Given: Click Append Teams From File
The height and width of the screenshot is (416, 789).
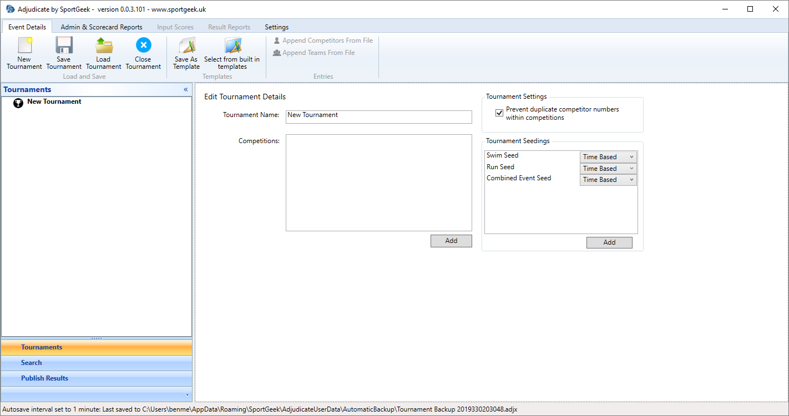Looking at the screenshot, I should coord(314,53).
